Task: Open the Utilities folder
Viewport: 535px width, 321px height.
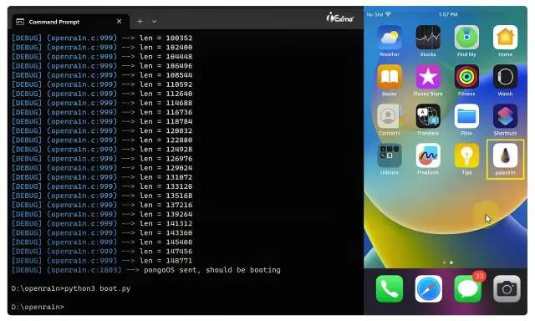Action: point(390,155)
